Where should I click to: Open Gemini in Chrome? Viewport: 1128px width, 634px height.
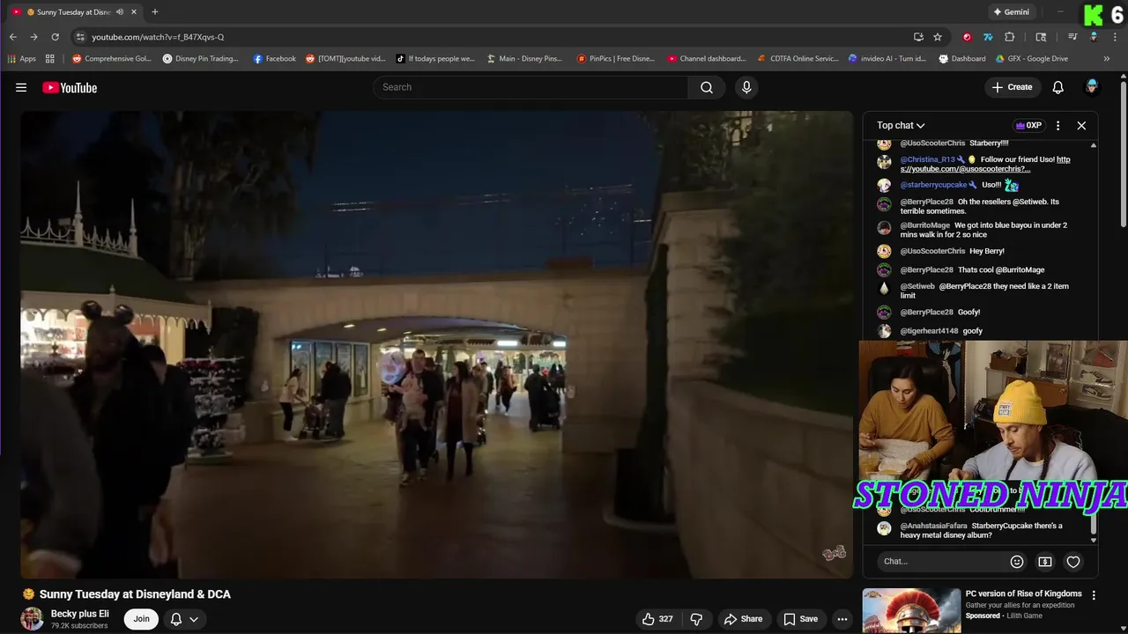coord(1011,12)
